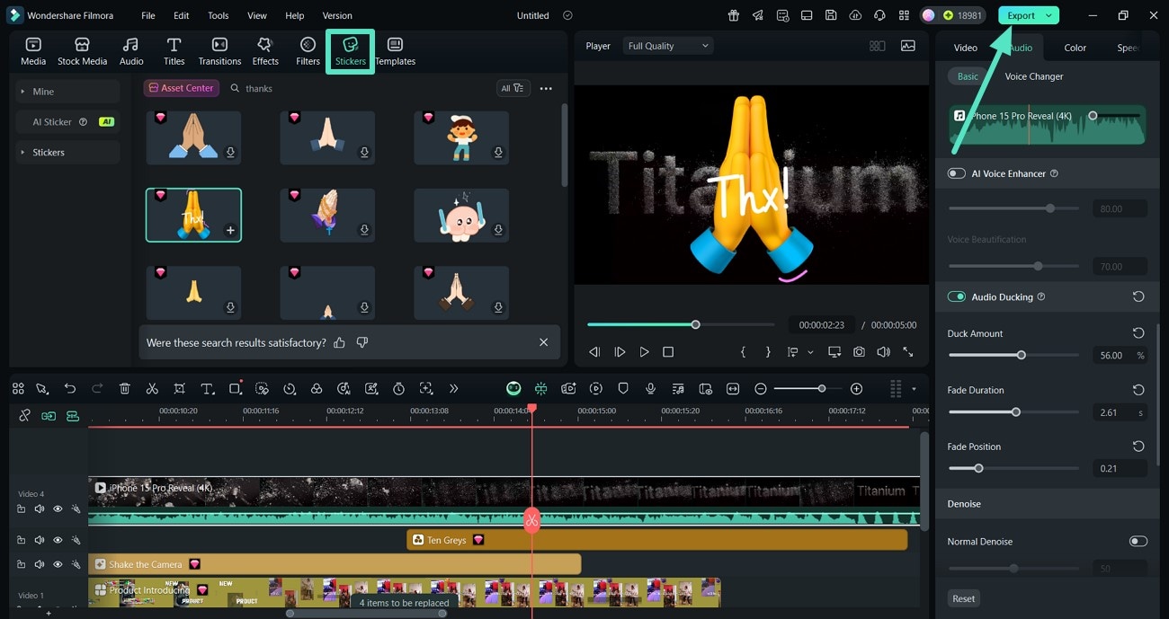The width and height of the screenshot is (1169, 619).
Task: Reset the Fade Position value
Action: (1138, 447)
